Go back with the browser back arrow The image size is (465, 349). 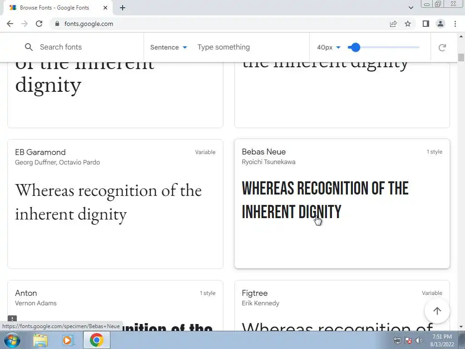pos(10,24)
